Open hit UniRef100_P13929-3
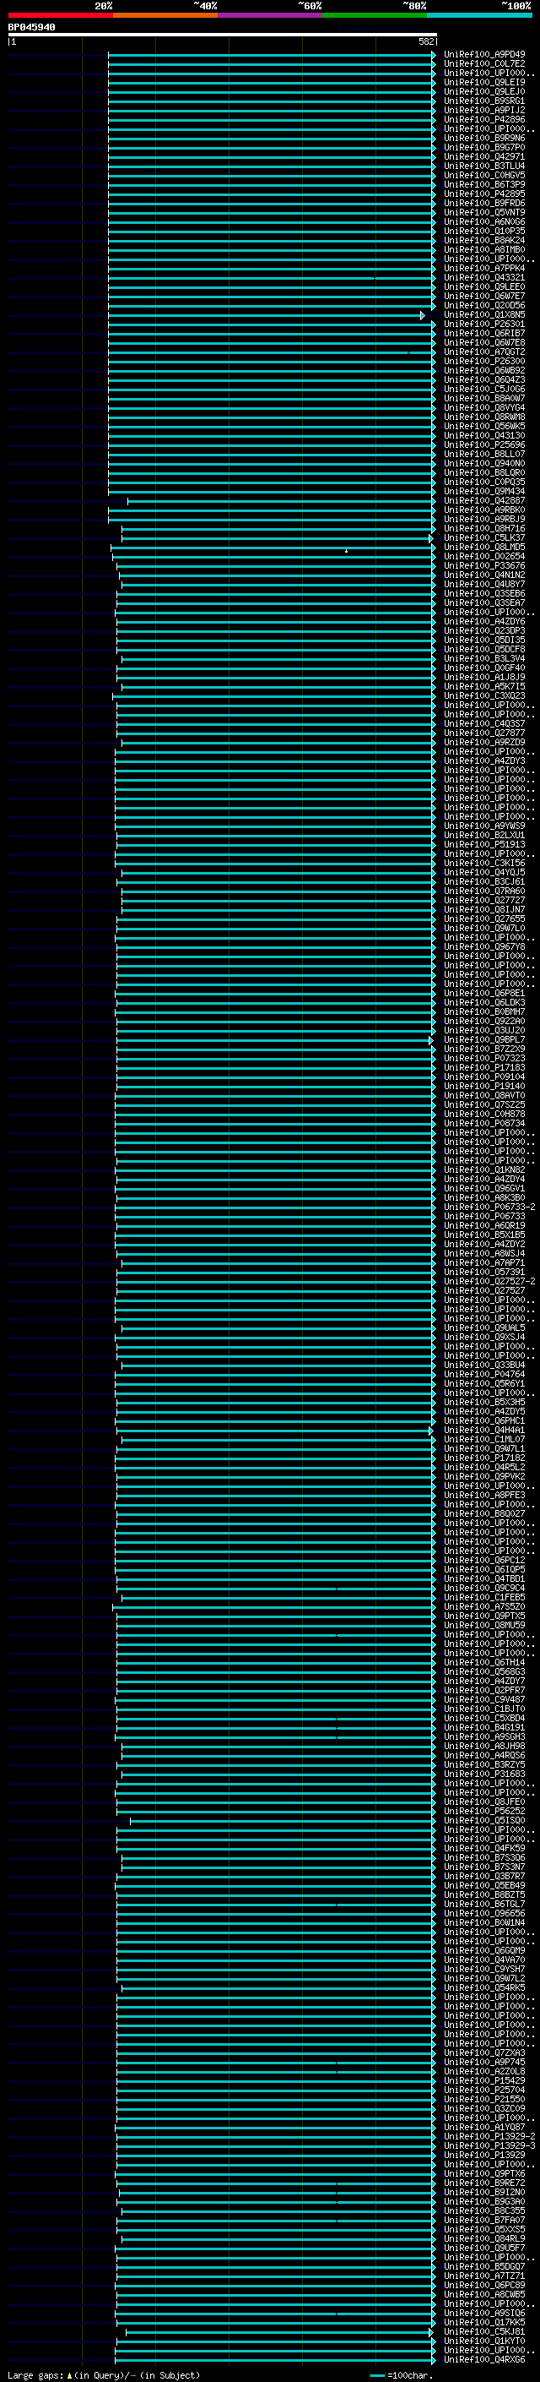Screen dimensions: 540x2382 pos(489,2145)
